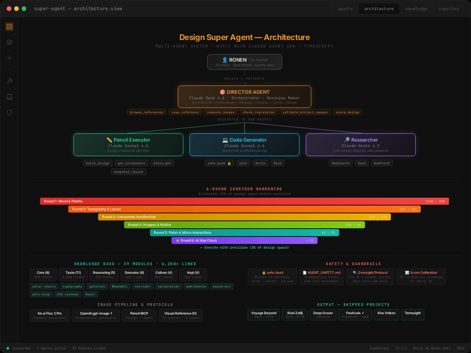Switch to the agents tab
The image size is (471, 353).
point(345,9)
